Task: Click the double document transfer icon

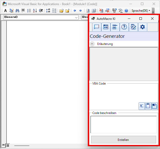Action: click(94, 11)
